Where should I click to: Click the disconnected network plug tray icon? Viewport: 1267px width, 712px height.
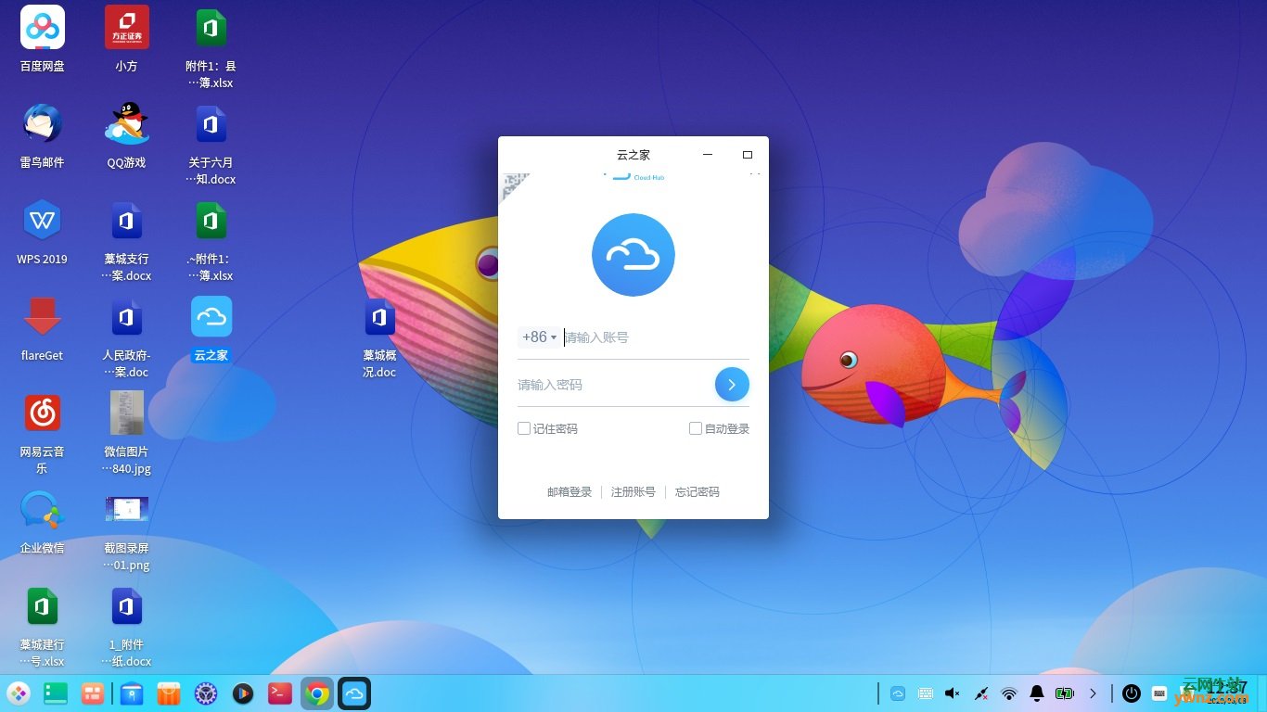(x=981, y=693)
